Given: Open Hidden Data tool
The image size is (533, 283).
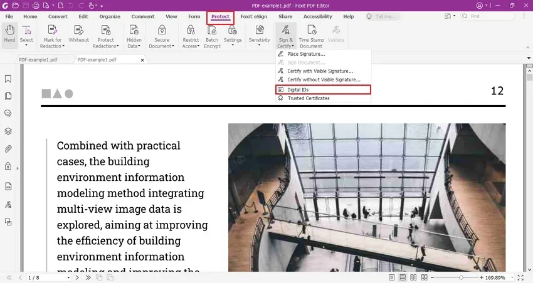Looking at the screenshot, I should click(134, 36).
